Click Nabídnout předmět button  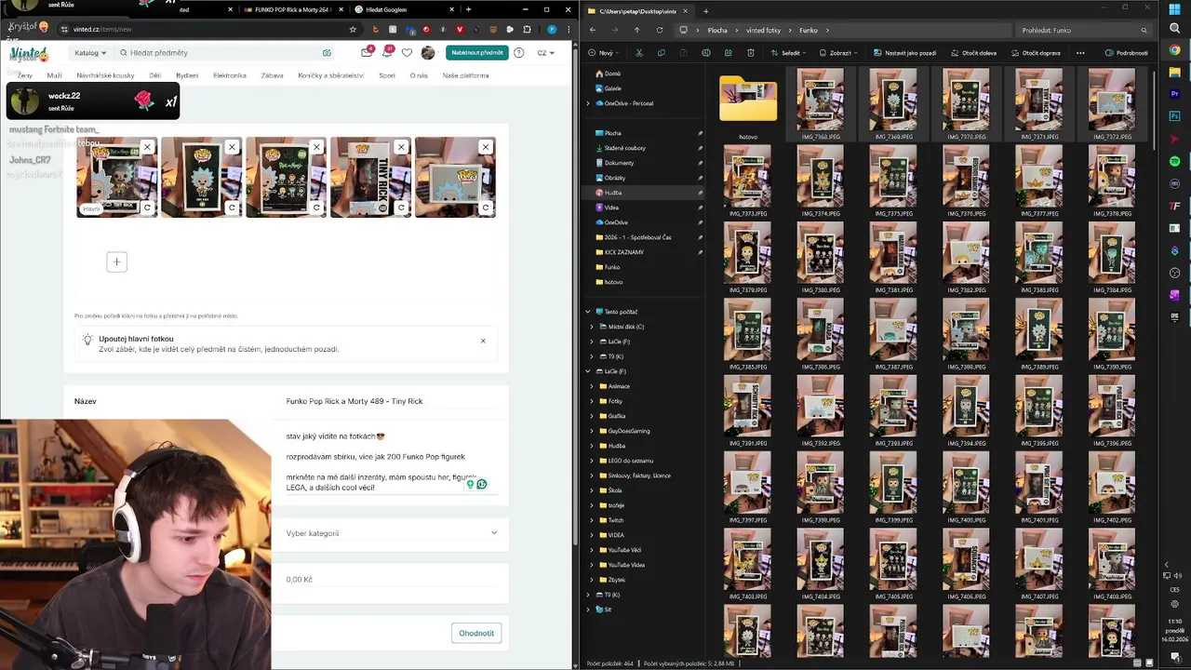[476, 53]
